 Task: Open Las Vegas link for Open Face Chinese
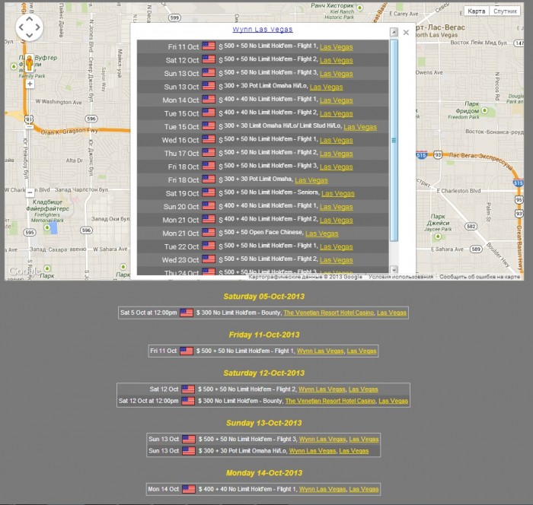click(321, 233)
